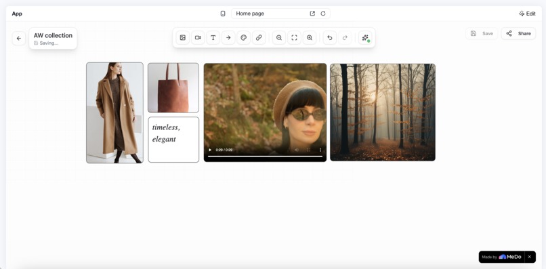This screenshot has height=269, width=546.
Task: Click the link tool icon
Action: tap(259, 38)
